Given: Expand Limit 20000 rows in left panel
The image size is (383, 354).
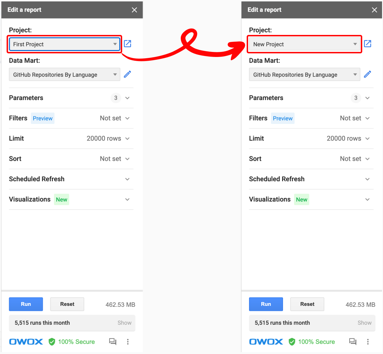Looking at the screenshot, I should (x=71, y=138).
